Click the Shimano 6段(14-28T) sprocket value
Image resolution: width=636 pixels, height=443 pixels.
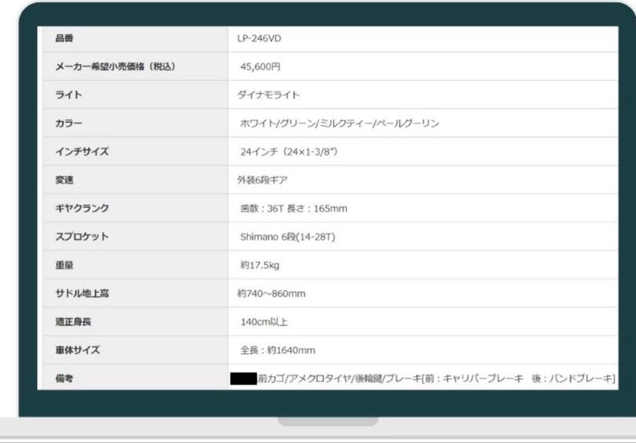287,237
